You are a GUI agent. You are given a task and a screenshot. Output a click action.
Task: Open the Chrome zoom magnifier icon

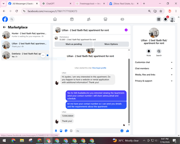point(149,11)
